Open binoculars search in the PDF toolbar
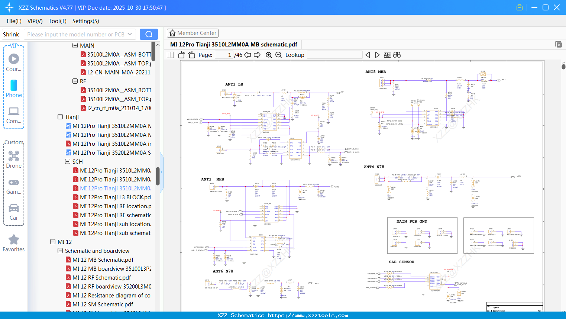 (397, 55)
